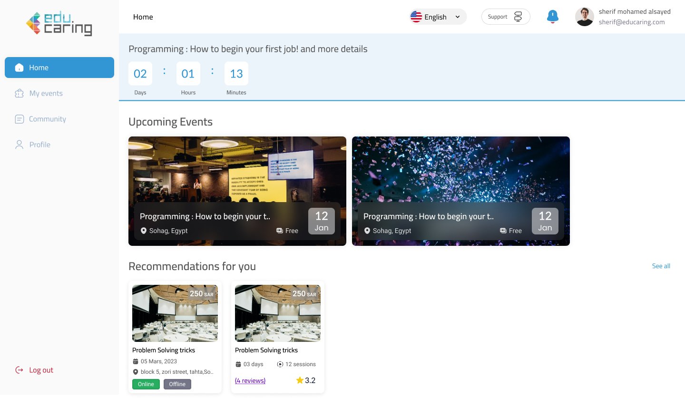Select the green Online tag
Viewport: 685px width, 398px height.
coord(146,384)
